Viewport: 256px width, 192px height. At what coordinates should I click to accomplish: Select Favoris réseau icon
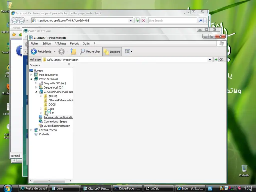click(x=36, y=130)
